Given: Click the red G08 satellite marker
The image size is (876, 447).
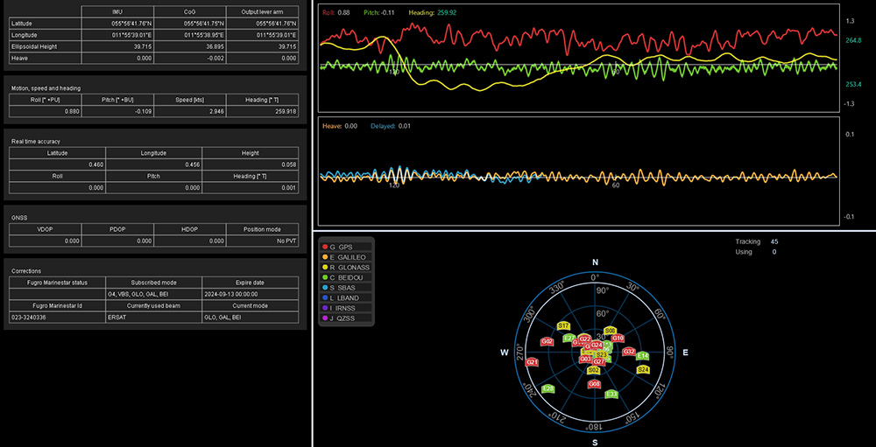Looking at the screenshot, I should point(594,384).
